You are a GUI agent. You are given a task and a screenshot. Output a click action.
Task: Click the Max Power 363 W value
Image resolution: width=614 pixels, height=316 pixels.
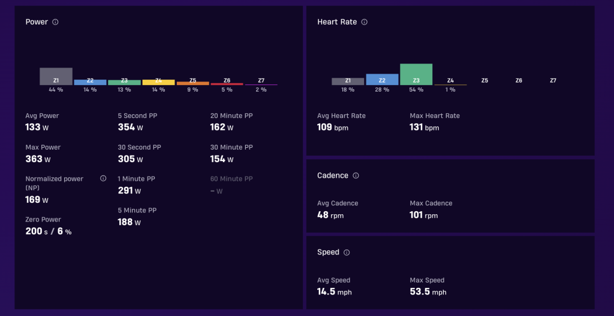[38, 159]
